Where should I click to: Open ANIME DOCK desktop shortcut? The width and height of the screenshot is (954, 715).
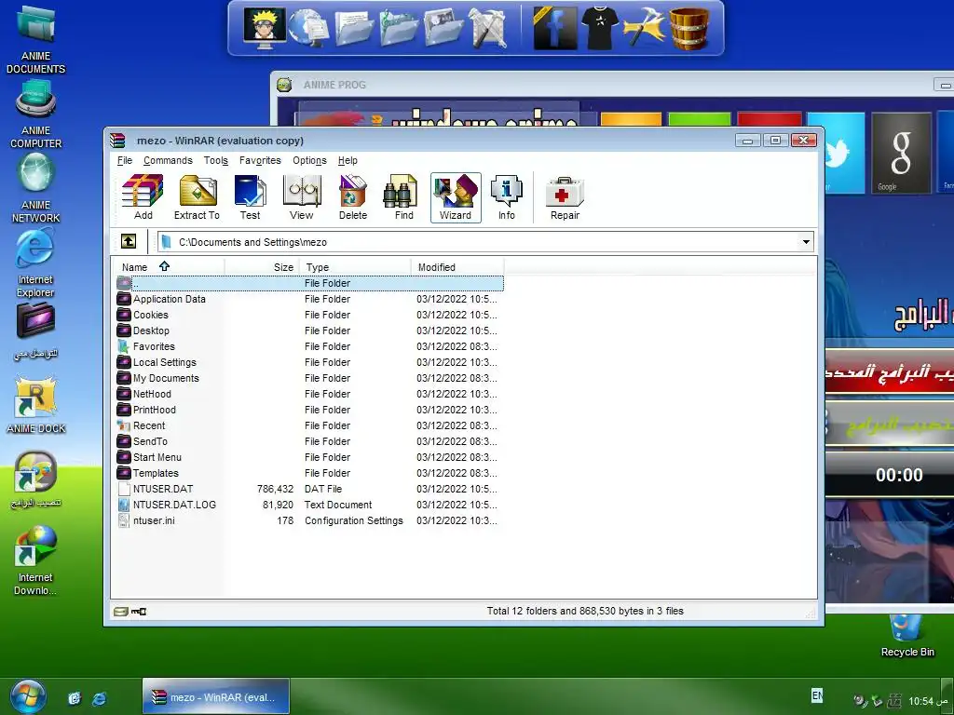(36, 404)
